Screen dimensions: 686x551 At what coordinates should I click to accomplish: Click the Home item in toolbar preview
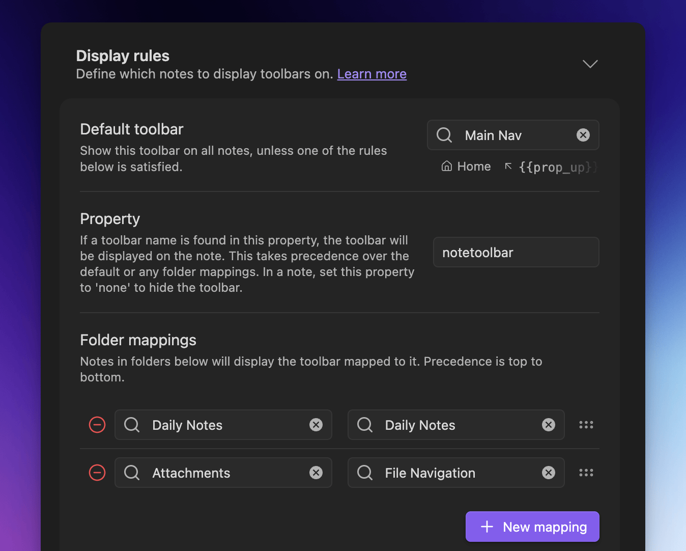point(466,167)
